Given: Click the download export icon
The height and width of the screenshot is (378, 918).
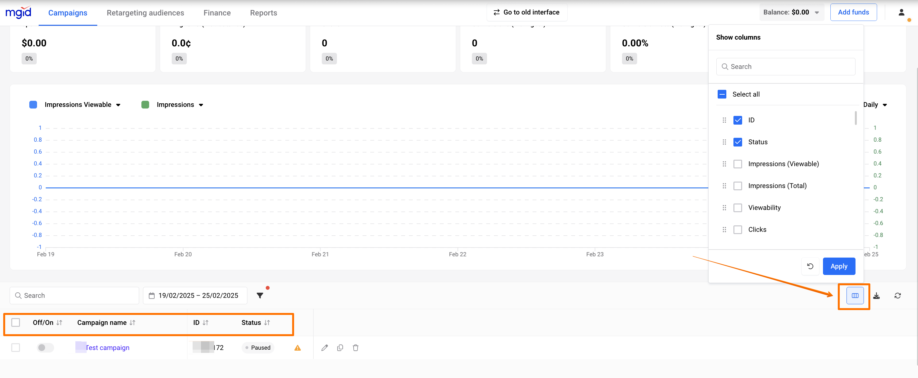Looking at the screenshot, I should coord(876,295).
